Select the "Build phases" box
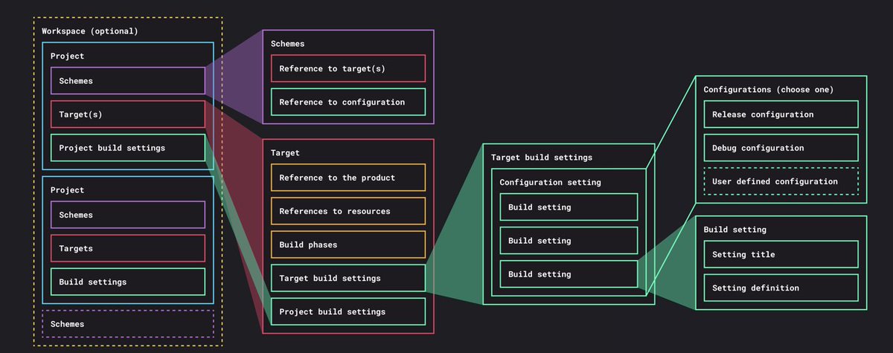The width and height of the screenshot is (893, 353). 348,244
